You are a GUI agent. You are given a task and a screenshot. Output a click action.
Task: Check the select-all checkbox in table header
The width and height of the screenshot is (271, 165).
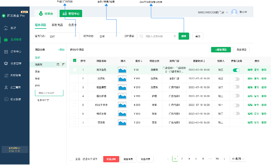point(75,61)
